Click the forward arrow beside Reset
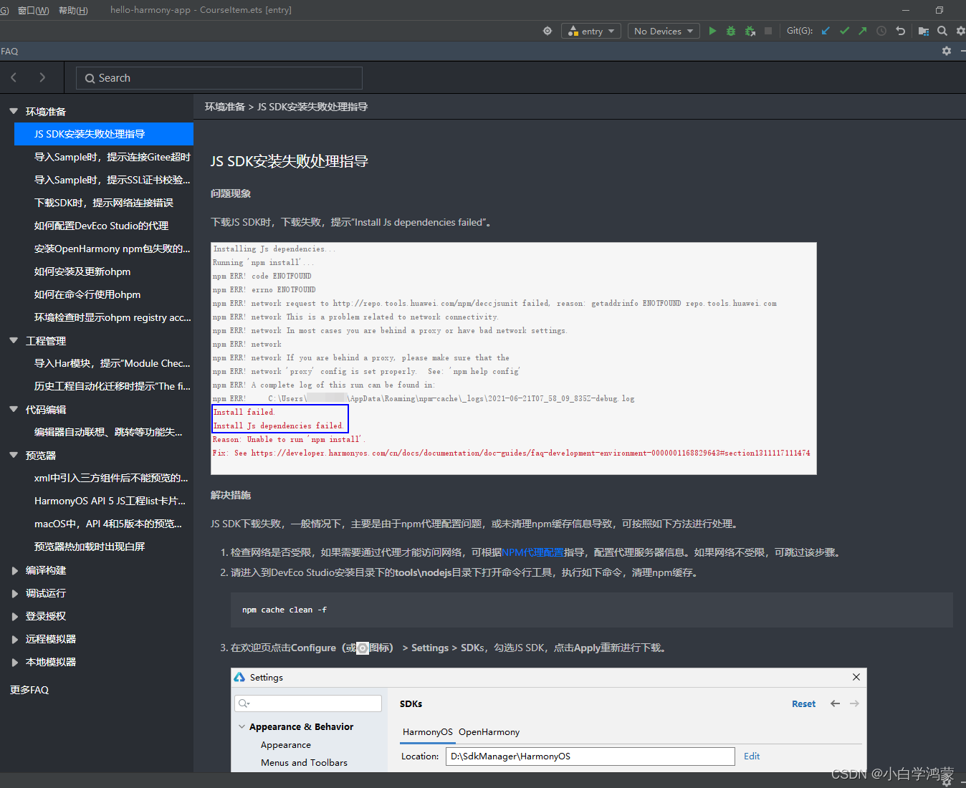966x788 pixels. (854, 703)
